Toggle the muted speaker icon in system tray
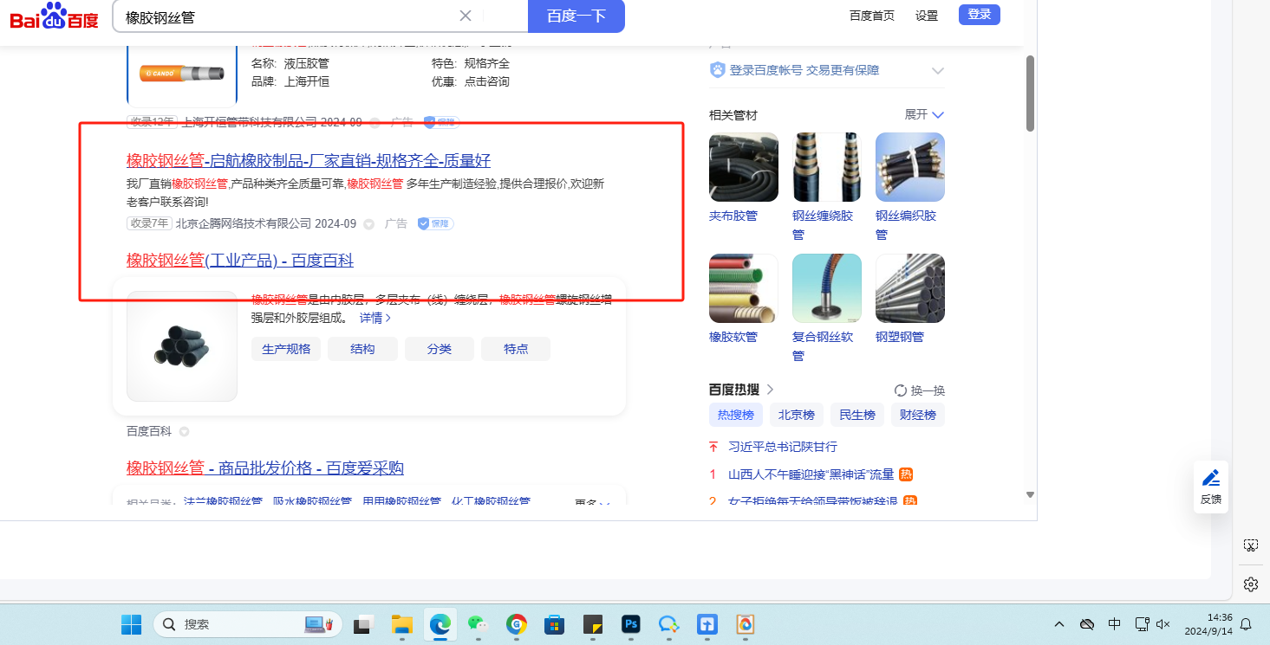This screenshot has height=645, width=1270. 1164,624
